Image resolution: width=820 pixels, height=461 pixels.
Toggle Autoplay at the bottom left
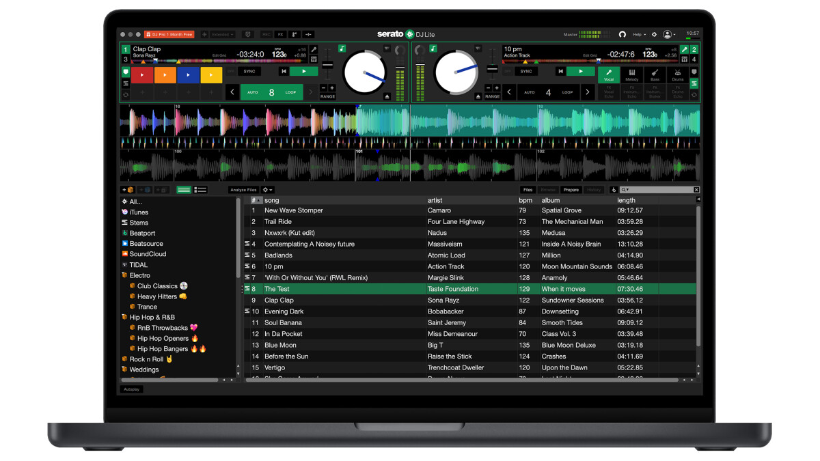click(x=131, y=389)
